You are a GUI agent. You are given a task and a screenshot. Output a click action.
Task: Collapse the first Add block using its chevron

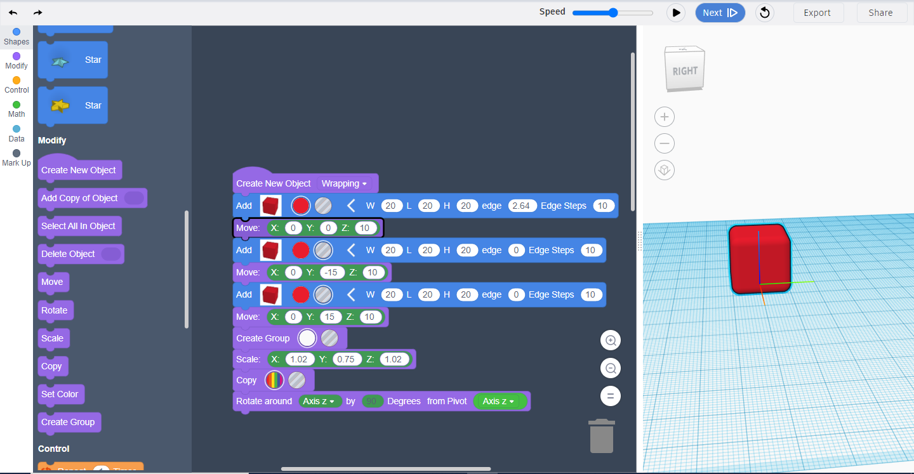[351, 205]
